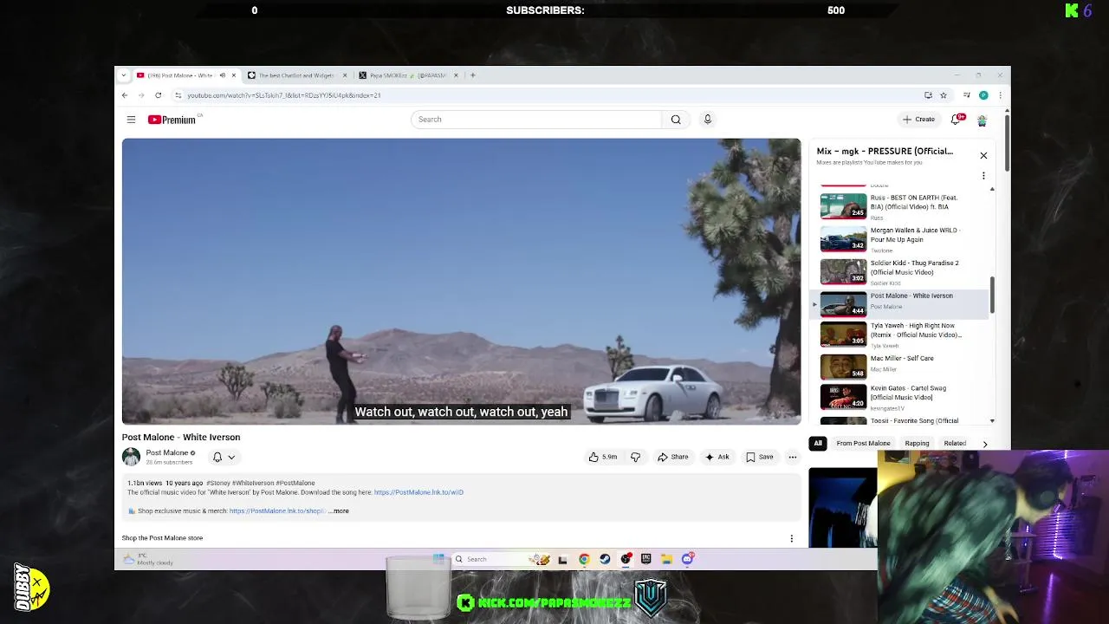Expand the notification preference dropdown by bell
Viewport: 1109px width, 624px height.
[231, 457]
